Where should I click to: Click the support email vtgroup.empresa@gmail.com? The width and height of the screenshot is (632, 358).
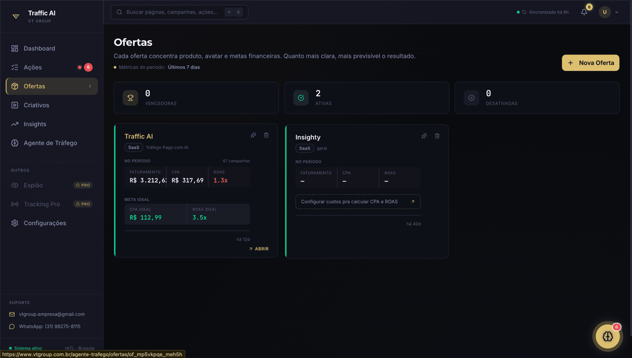52,314
